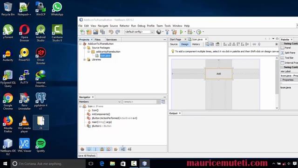298x168 pixels.
Task: Switch to the Source view button
Action: [x=174, y=44]
